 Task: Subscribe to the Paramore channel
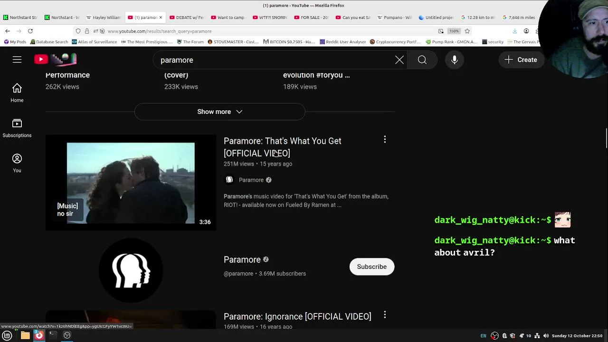tap(372, 266)
